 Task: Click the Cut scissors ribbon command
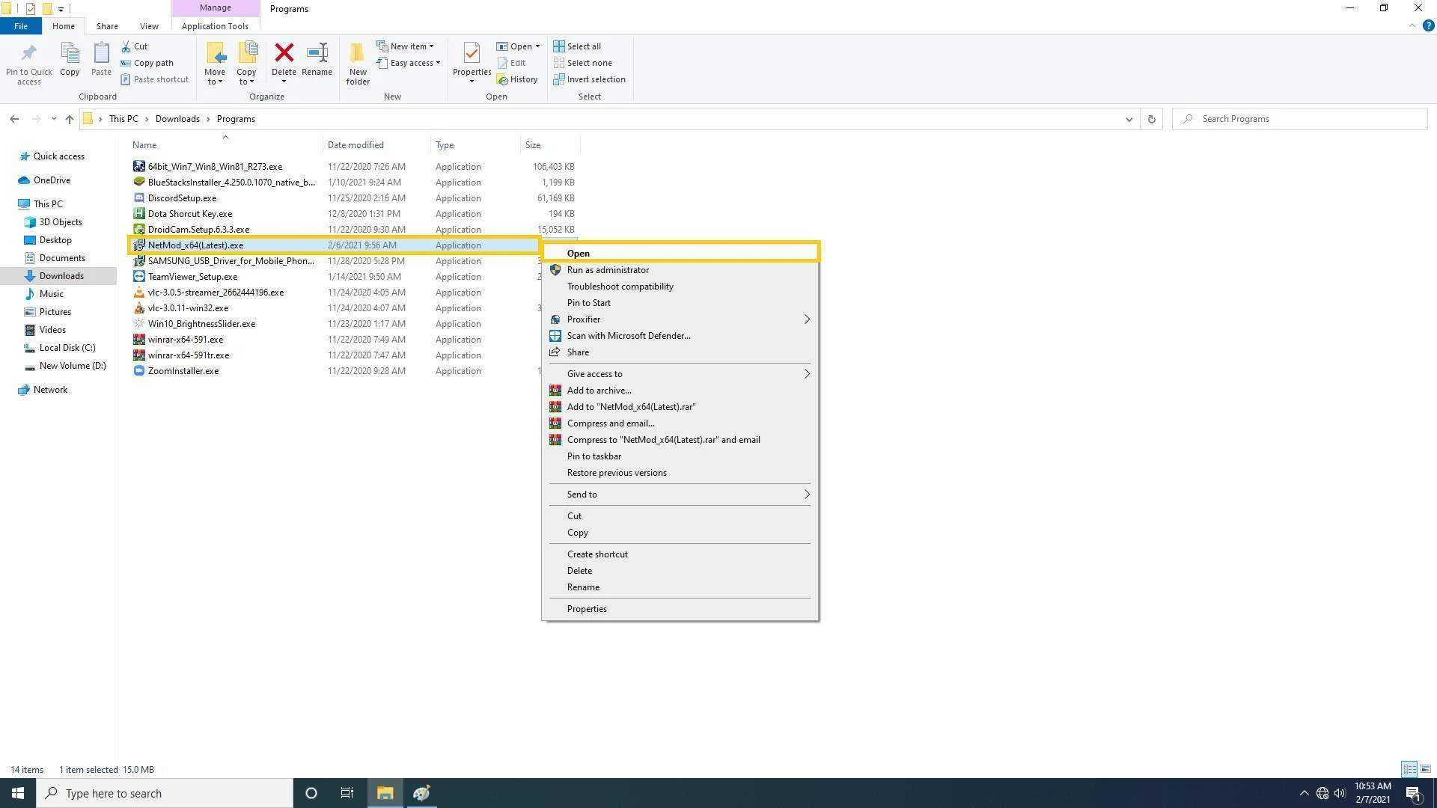[135, 46]
